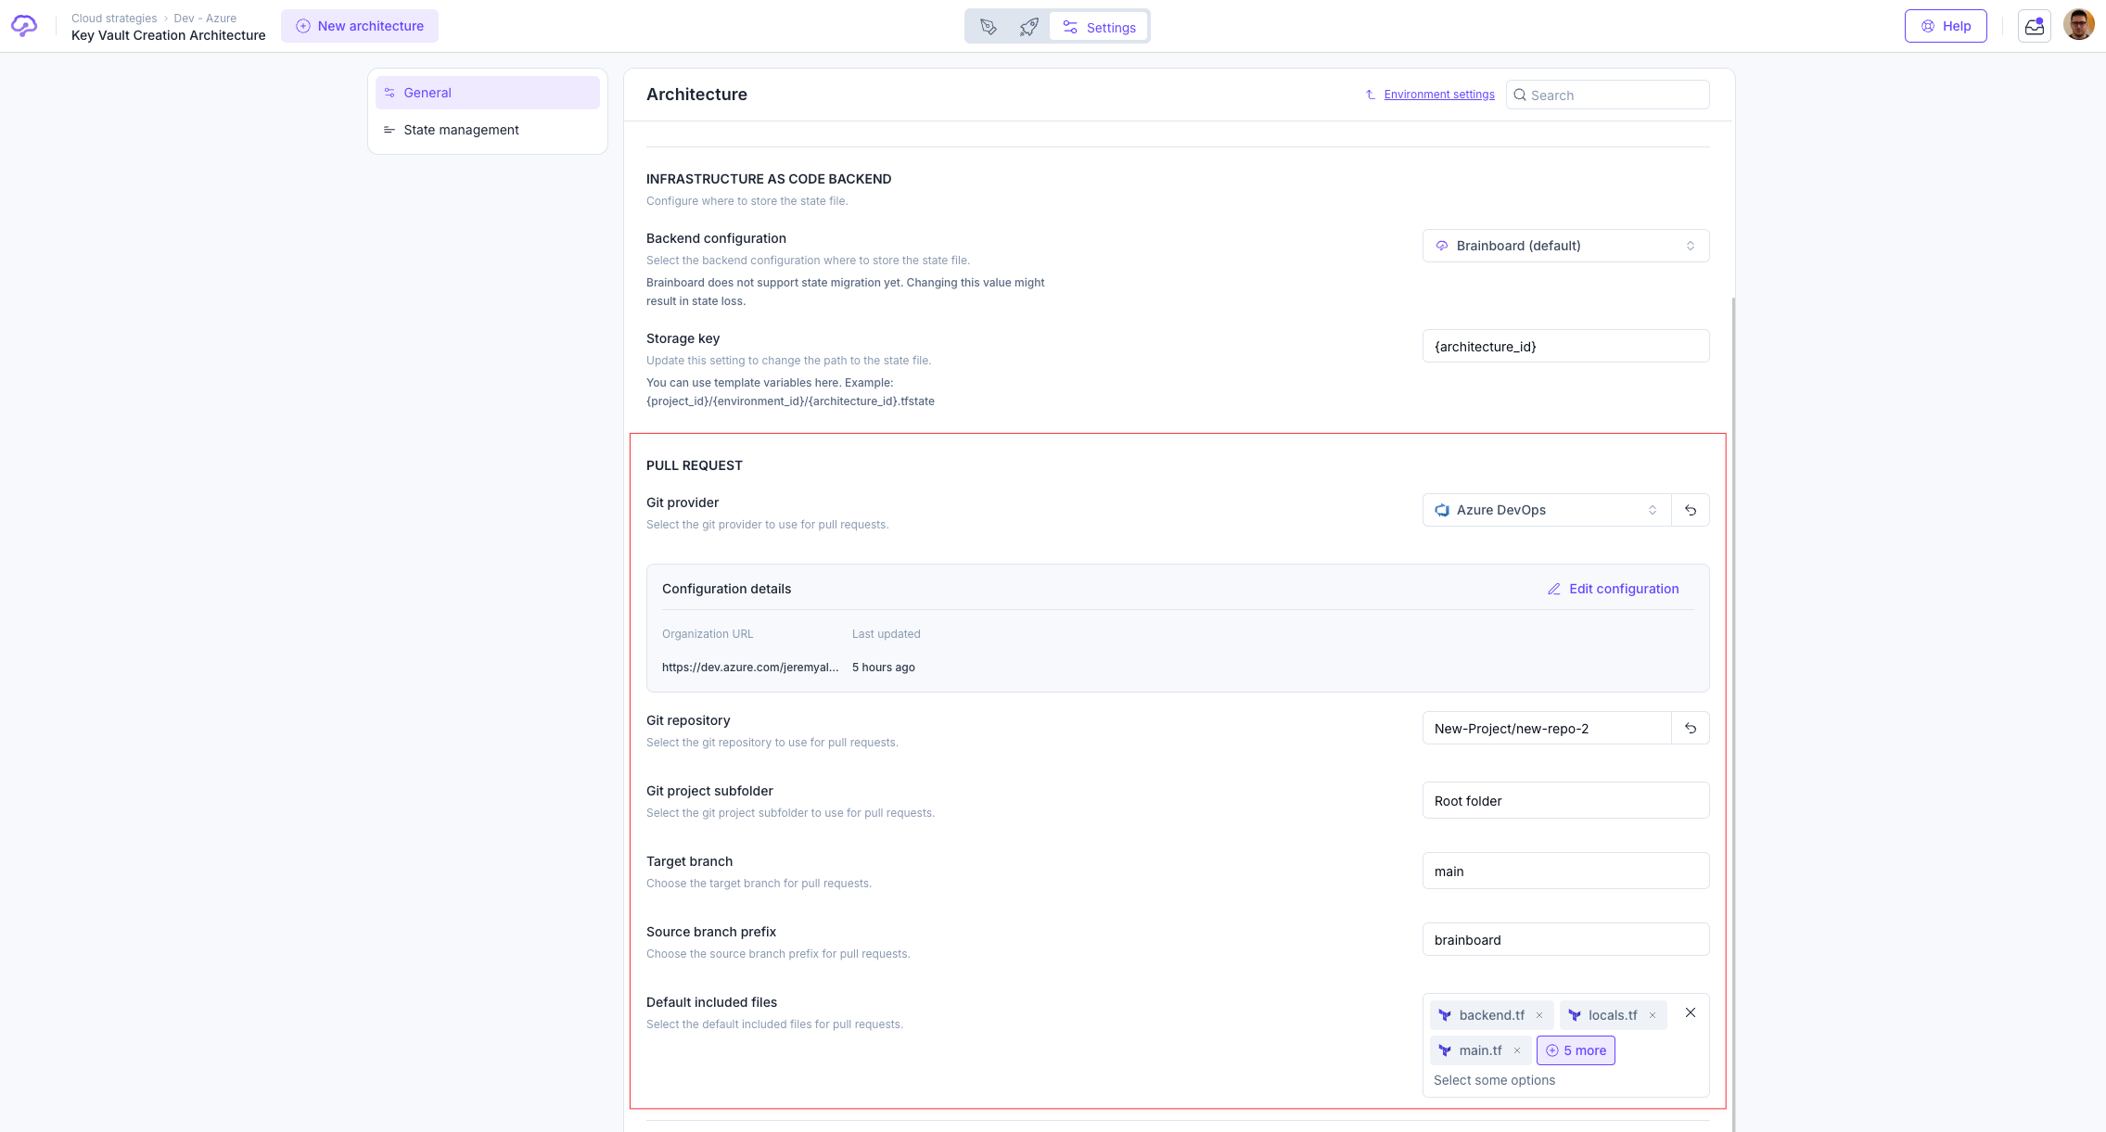Switch to the Settings tab
Viewport: 2106px width, 1132px height.
pos(1099,27)
